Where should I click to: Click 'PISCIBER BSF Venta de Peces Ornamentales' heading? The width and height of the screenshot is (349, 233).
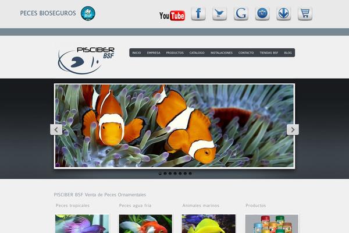(100, 195)
